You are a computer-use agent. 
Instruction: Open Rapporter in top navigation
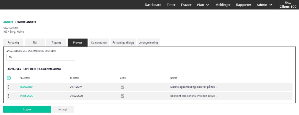tap(244, 5)
